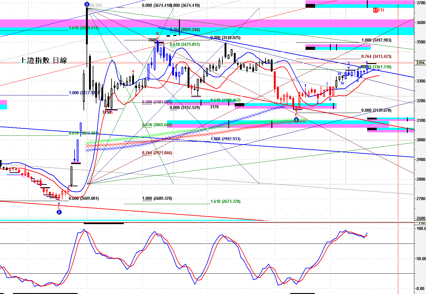The height and width of the screenshot is (294, 426).
Task: Select the 0.618 (3022.384) green label
Action: [83, 133]
